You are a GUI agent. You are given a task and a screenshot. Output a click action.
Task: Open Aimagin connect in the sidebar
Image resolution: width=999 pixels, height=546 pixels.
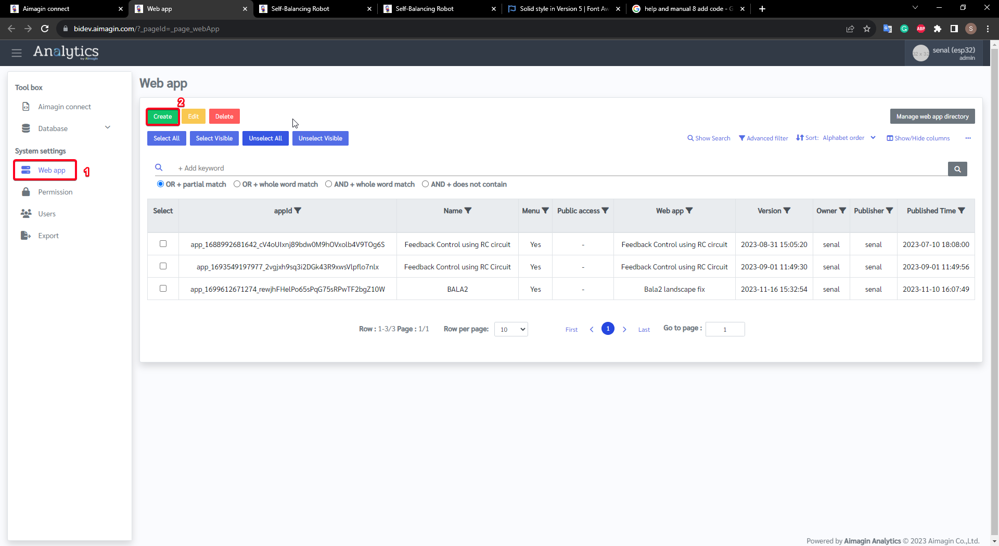[65, 107]
